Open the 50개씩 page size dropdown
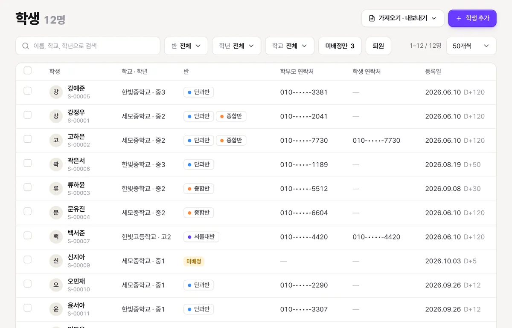Image resolution: width=512 pixels, height=328 pixels. 471,46
